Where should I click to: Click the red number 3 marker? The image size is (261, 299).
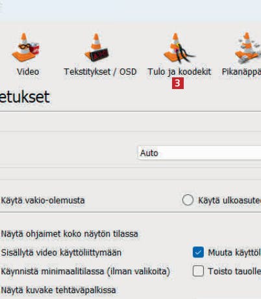click(x=178, y=83)
